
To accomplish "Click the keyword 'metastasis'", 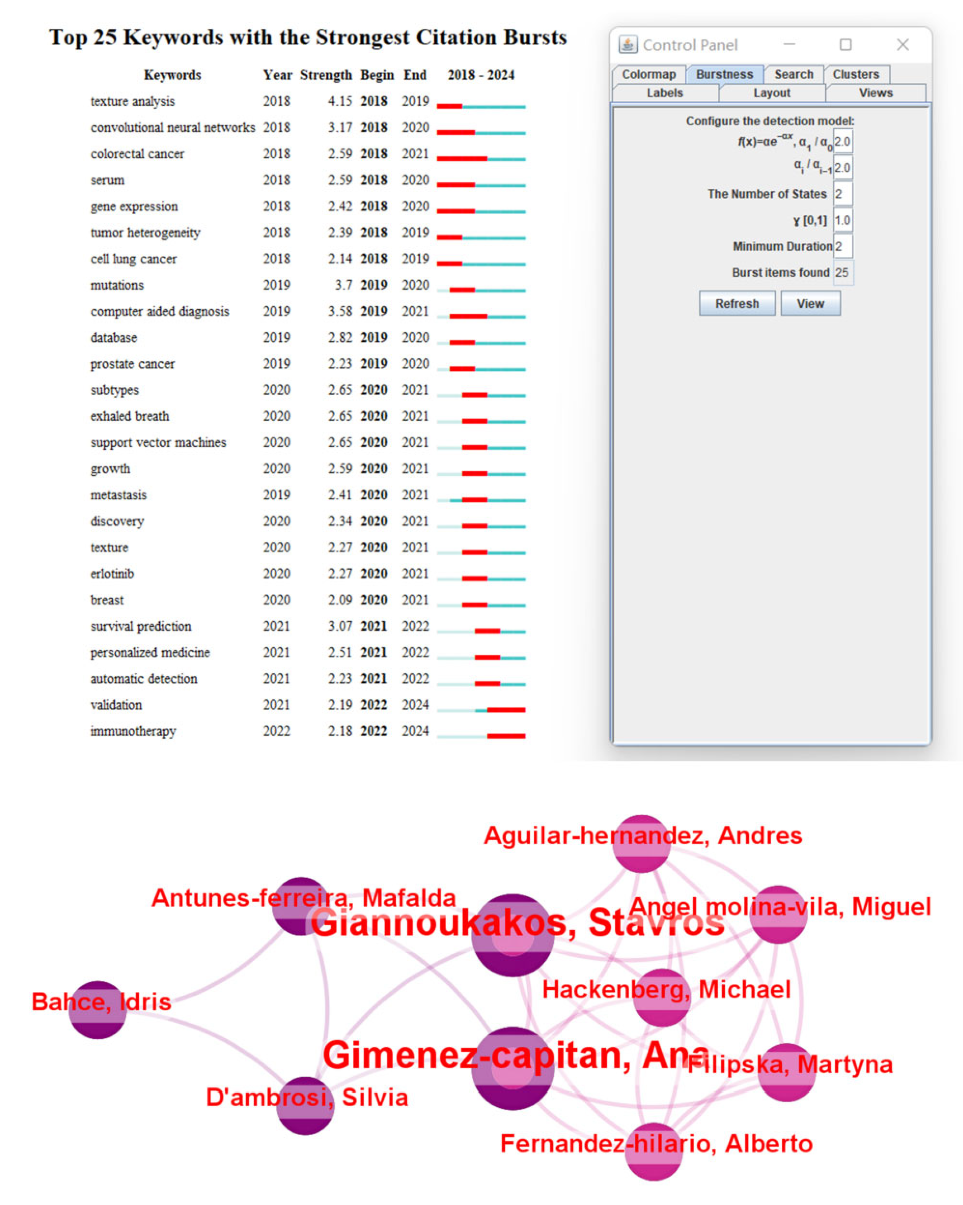I will 119,495.
